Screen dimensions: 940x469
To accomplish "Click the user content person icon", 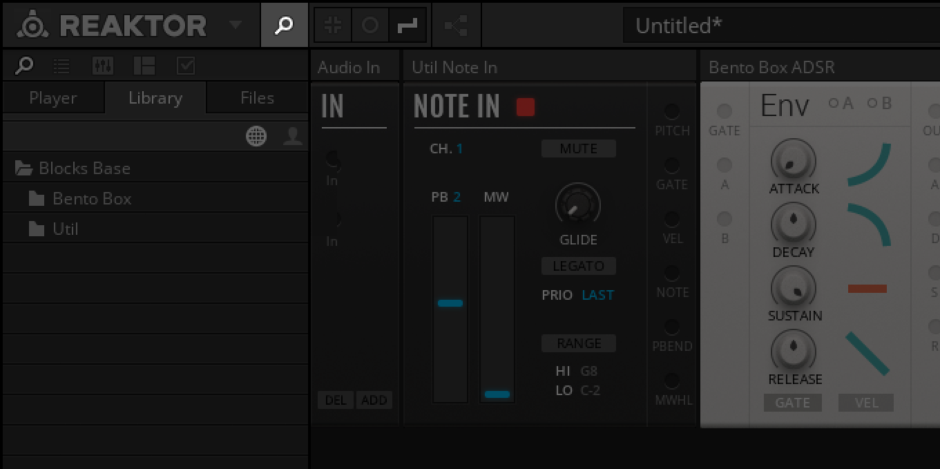I will click(293, 136).
